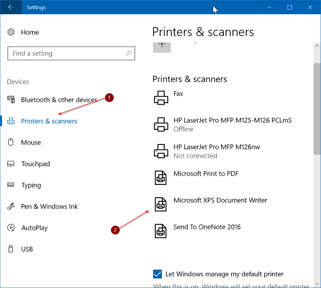Viewport: 321px width, 288px height.
Task: Close the Settings window
Action: pyautogui.click(x=310, y=7)
